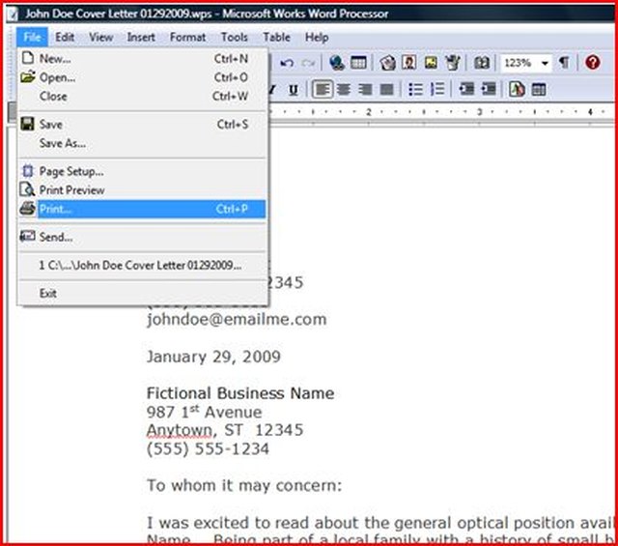Open the Insert menu

[x=141, y=37]
